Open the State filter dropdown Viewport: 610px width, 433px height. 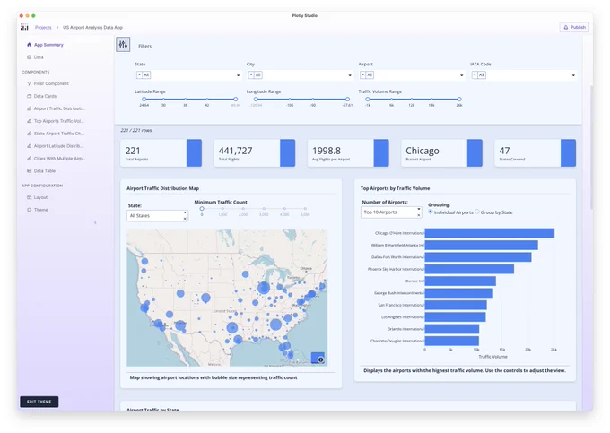tap(238, 75)
